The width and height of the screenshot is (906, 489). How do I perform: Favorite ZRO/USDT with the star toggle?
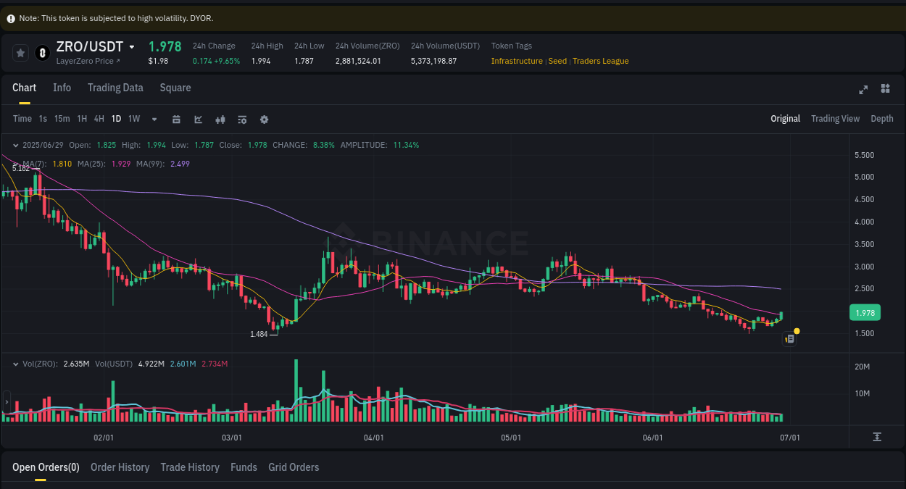20,52
